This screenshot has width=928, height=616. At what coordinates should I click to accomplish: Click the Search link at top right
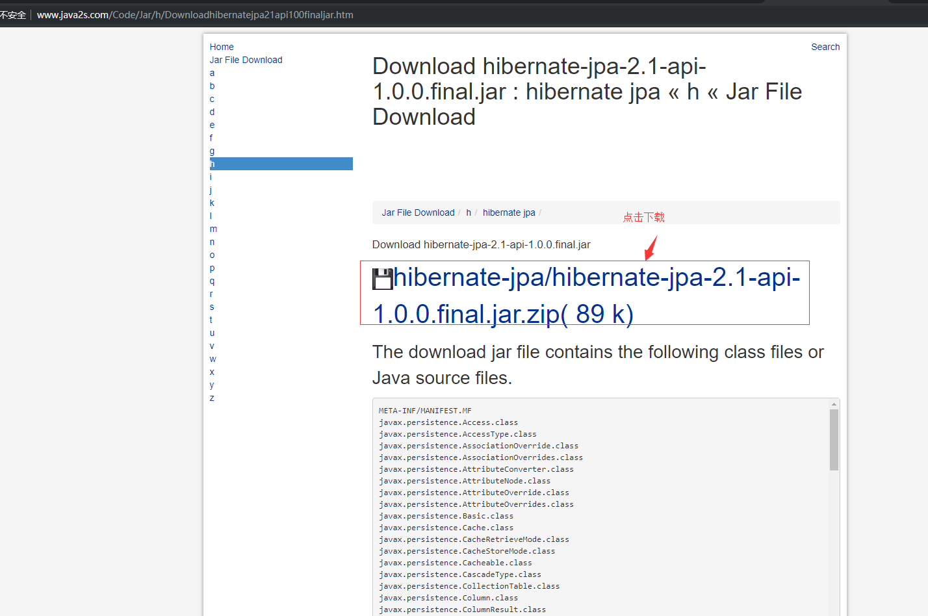825,46
